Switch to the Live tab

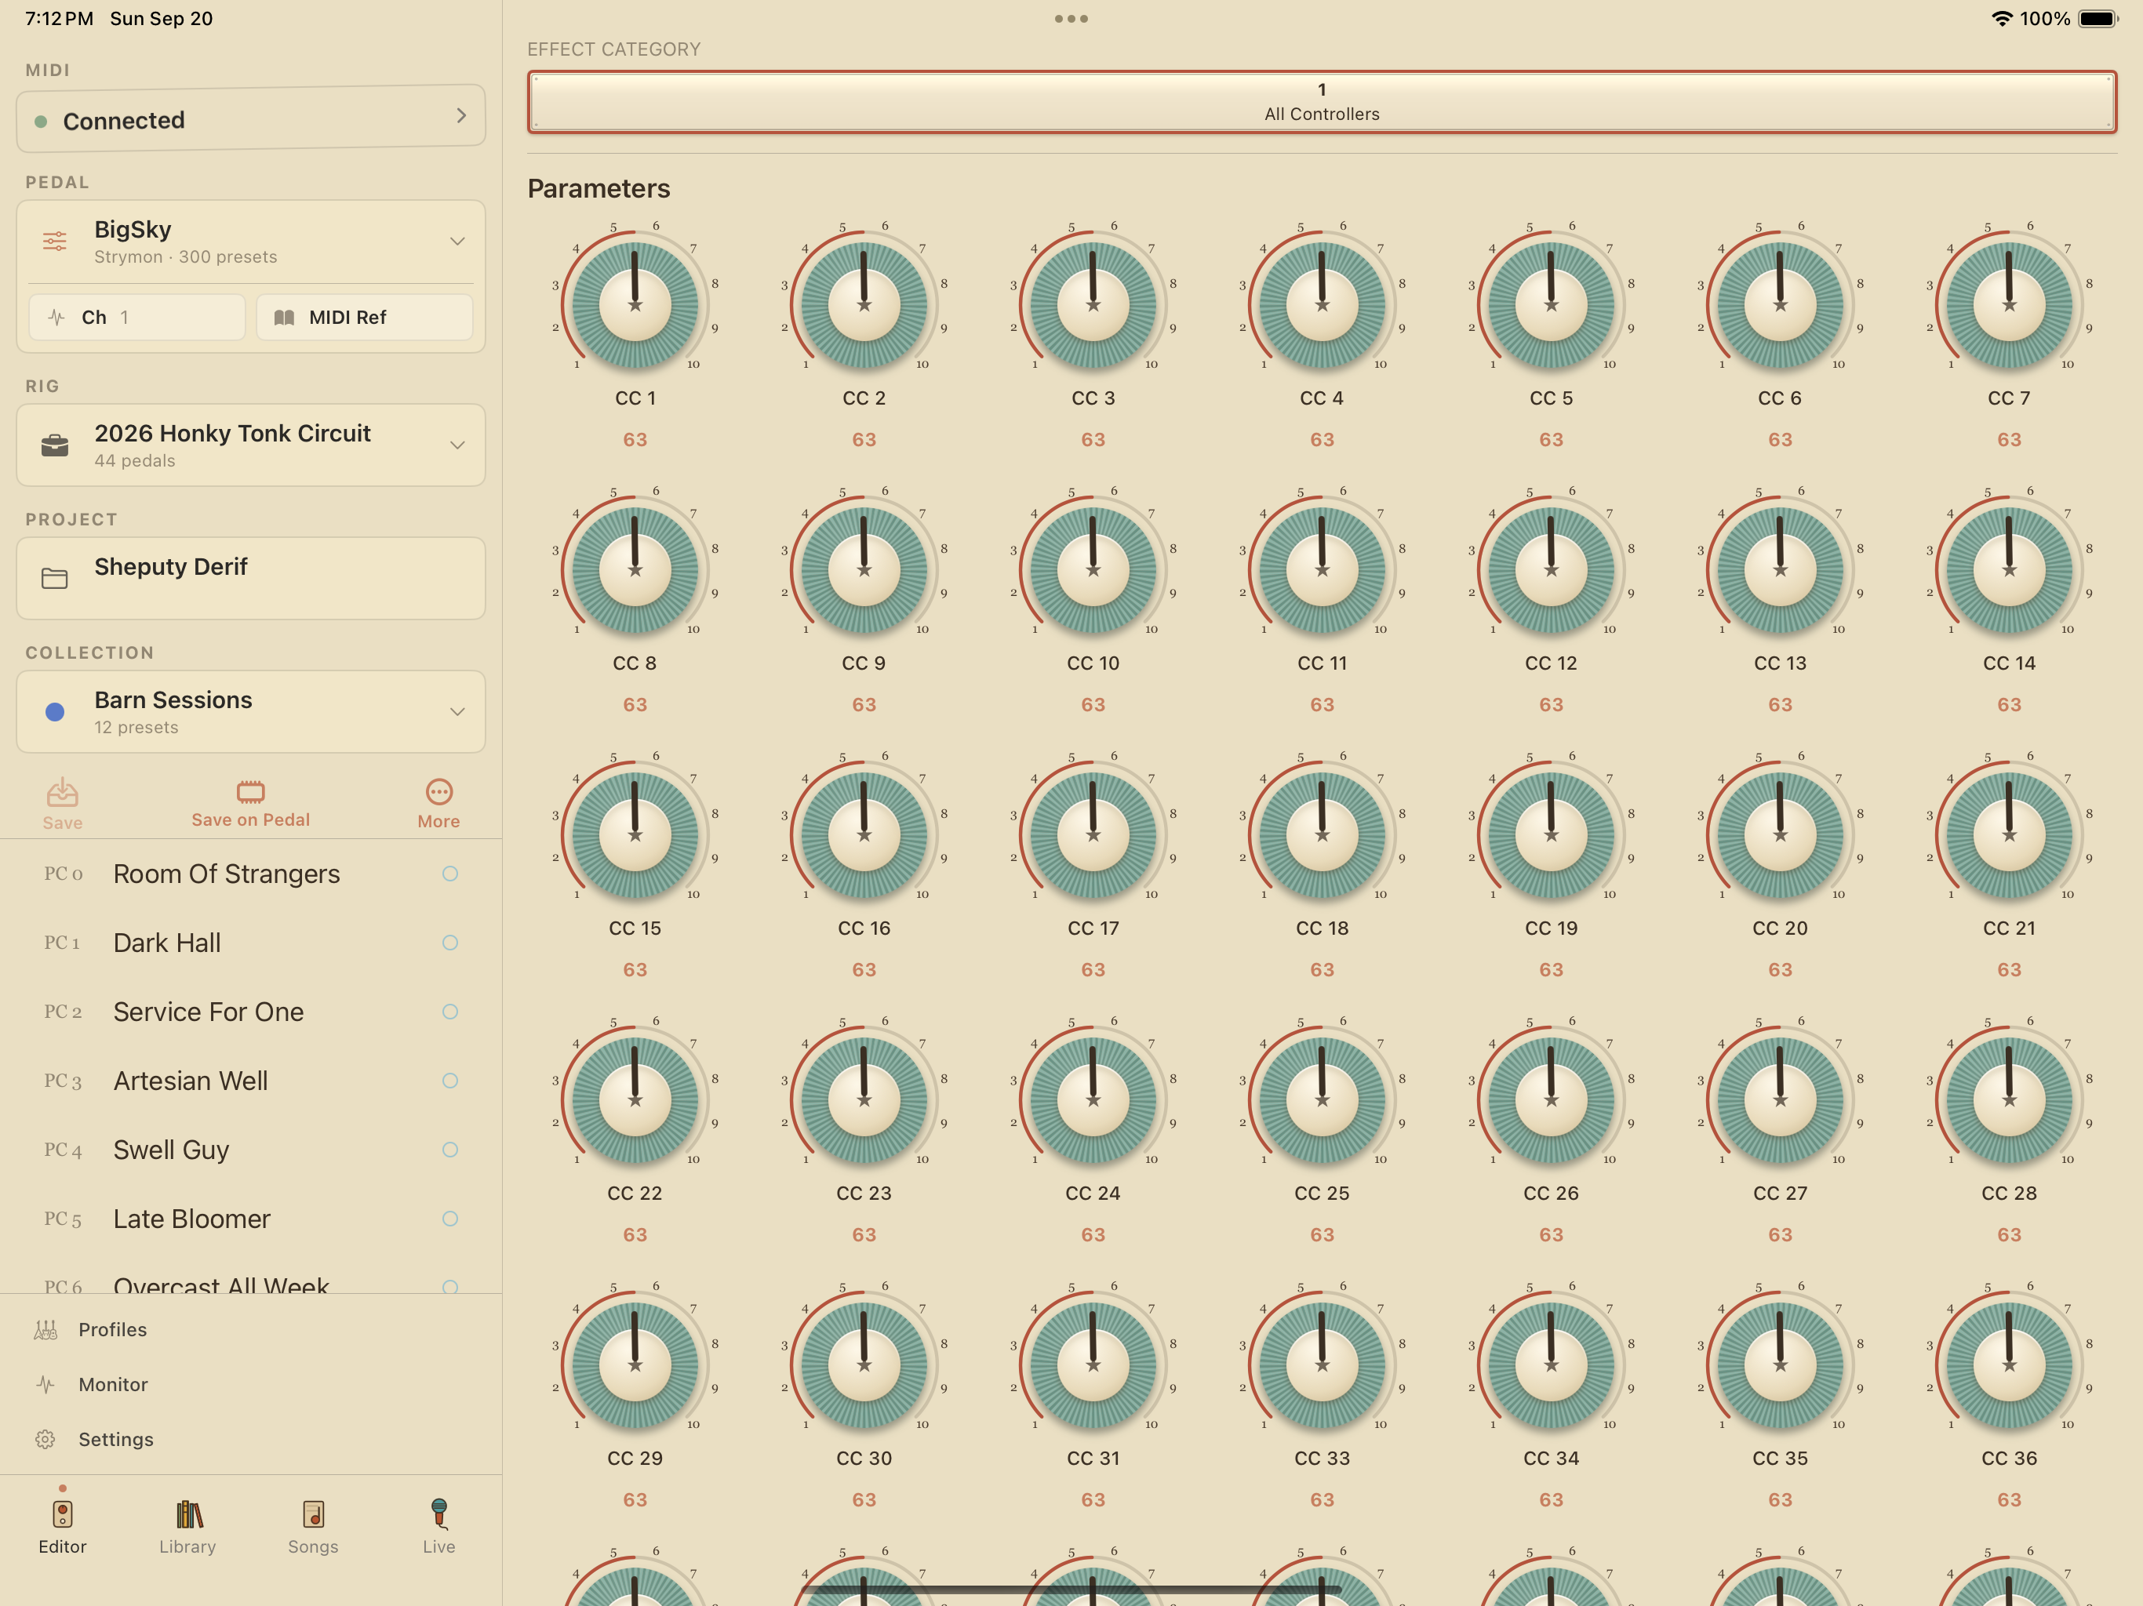click(438, 1527)
